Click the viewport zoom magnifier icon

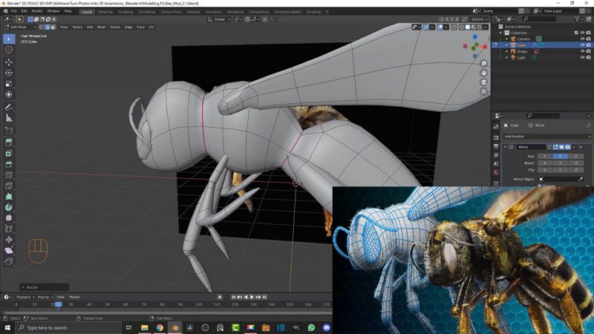pos(483,63)
